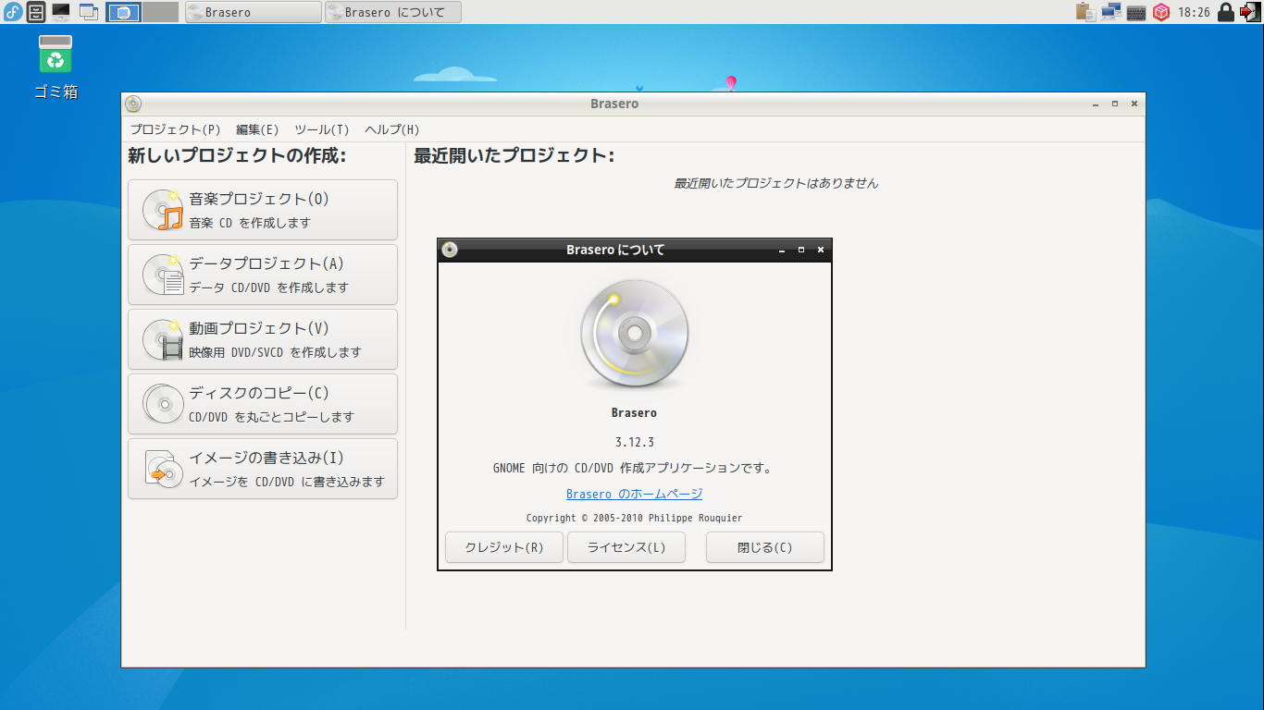
Task: Click the text 最近開いたプロジェクトはありません
Action: 775,183
